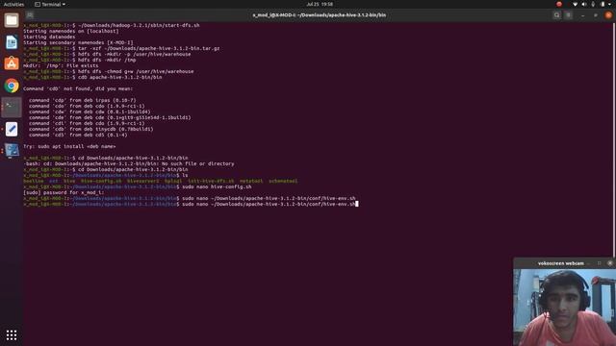This screenshot has height=346, width=616.
Task: Click "command 'cd5' from deb cd5" suggestion
Action: [78, 135]
